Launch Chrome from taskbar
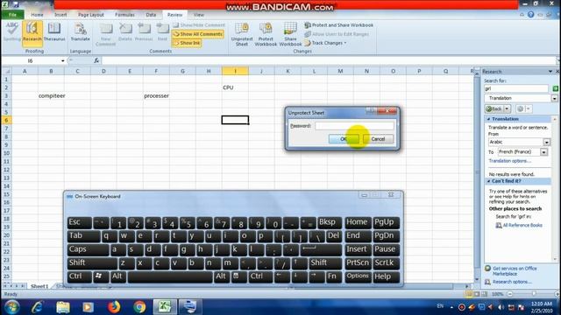Screen dimensions: 561x315 tap(140, 307)
